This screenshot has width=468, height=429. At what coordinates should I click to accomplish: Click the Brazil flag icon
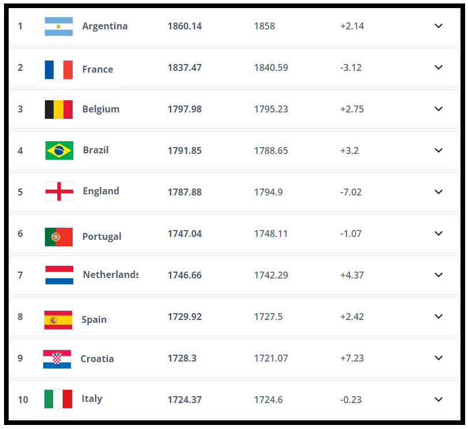coord(59,150)
